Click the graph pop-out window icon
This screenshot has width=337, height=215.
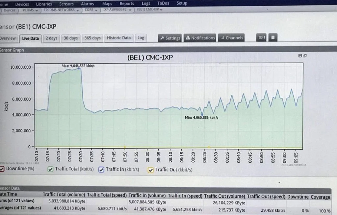point(304,56)
